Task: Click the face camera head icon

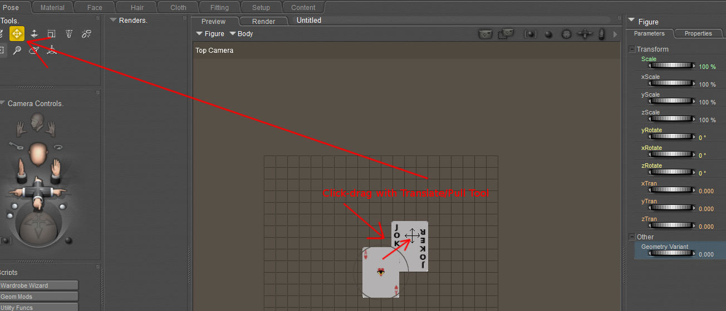Action: point(38,122)
